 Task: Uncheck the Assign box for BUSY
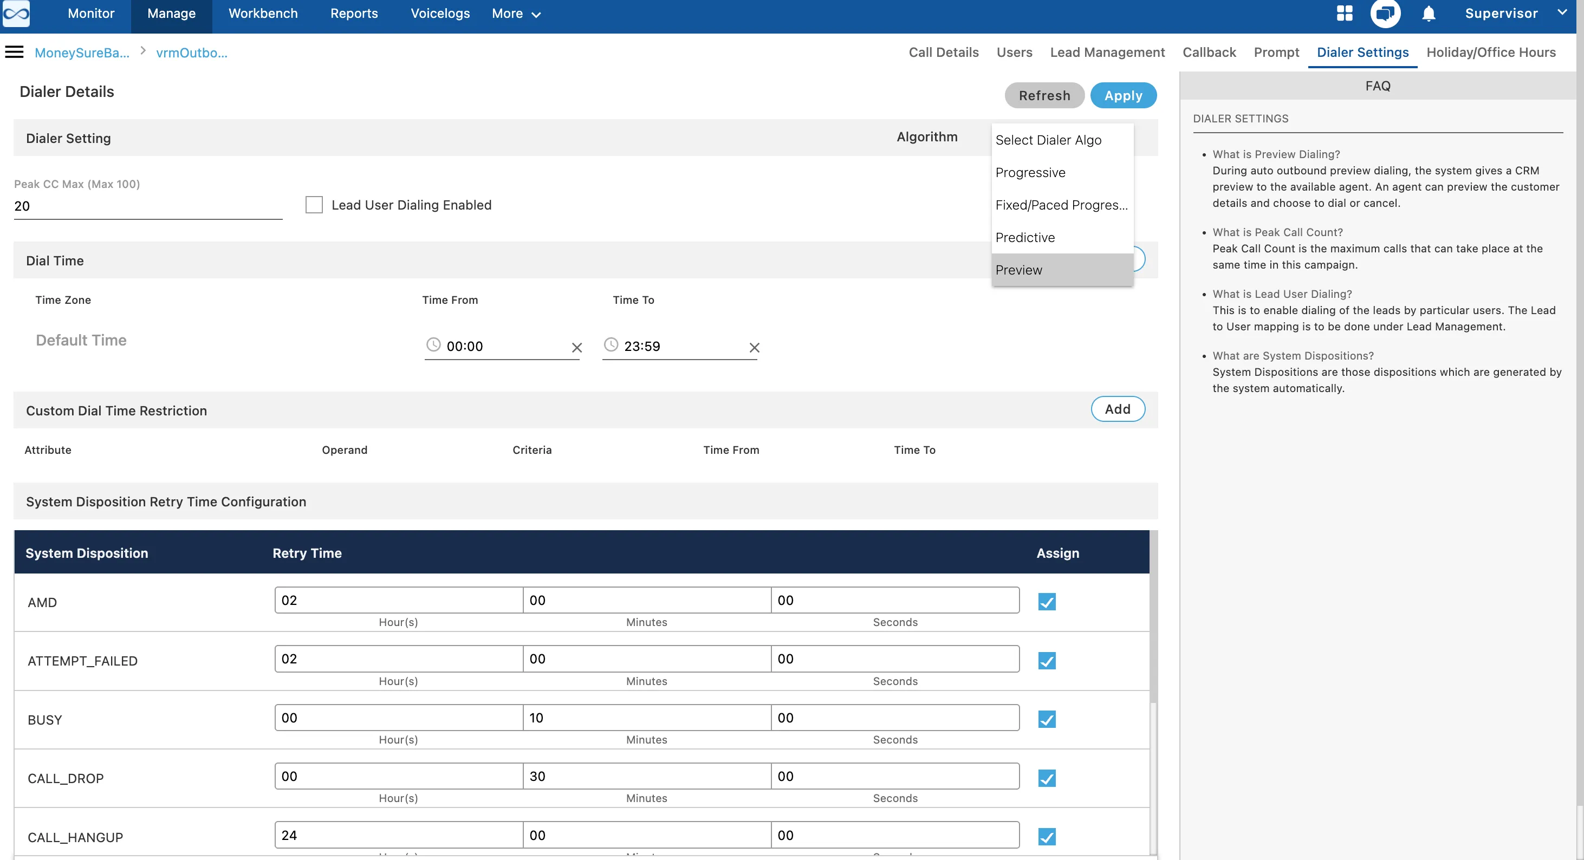[1047, 719]
